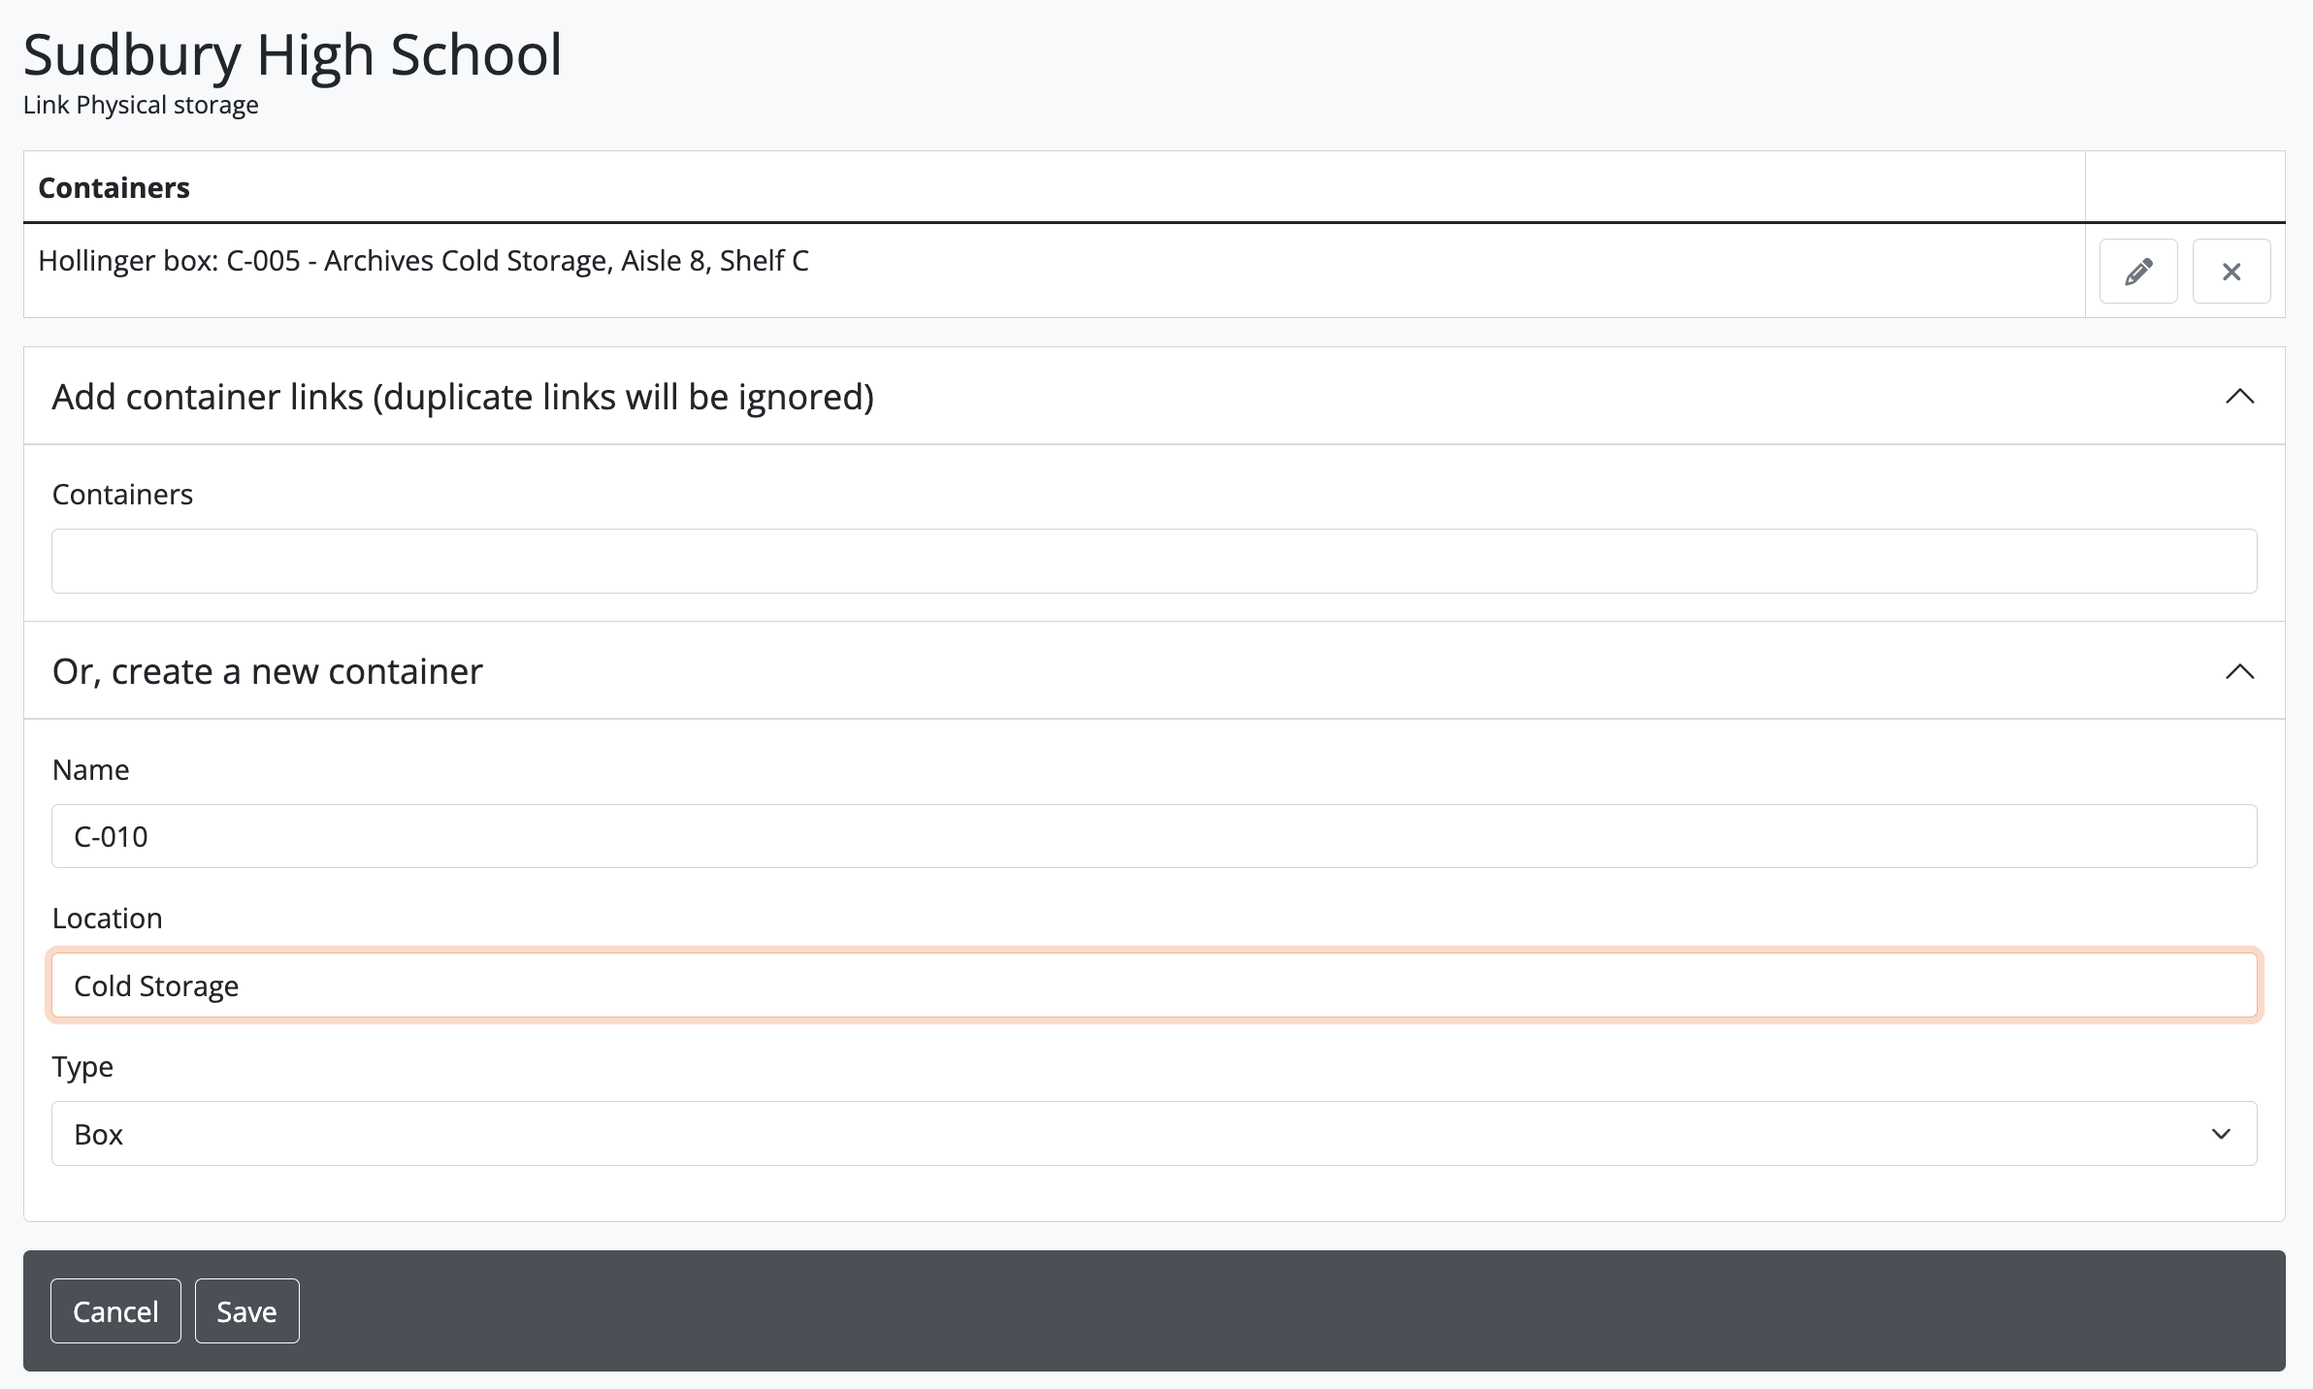Click the 'Or, create a new container' heading
The height and width of the screenshot is (1389, 2313).
coord(268,671)
